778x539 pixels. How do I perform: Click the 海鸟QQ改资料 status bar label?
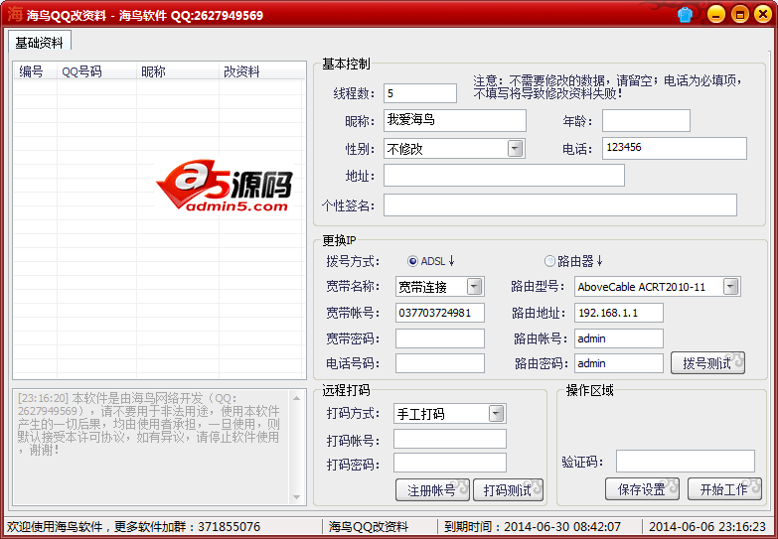coord(369,527)
